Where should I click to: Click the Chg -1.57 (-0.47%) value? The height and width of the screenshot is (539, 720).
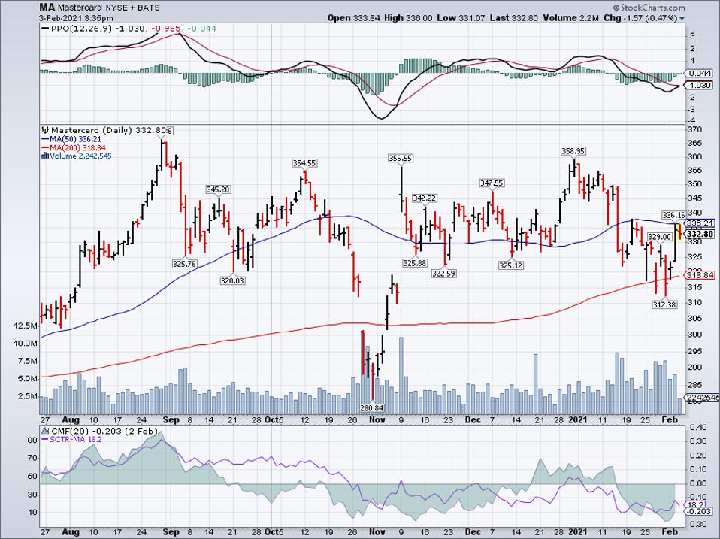[640, 18]
